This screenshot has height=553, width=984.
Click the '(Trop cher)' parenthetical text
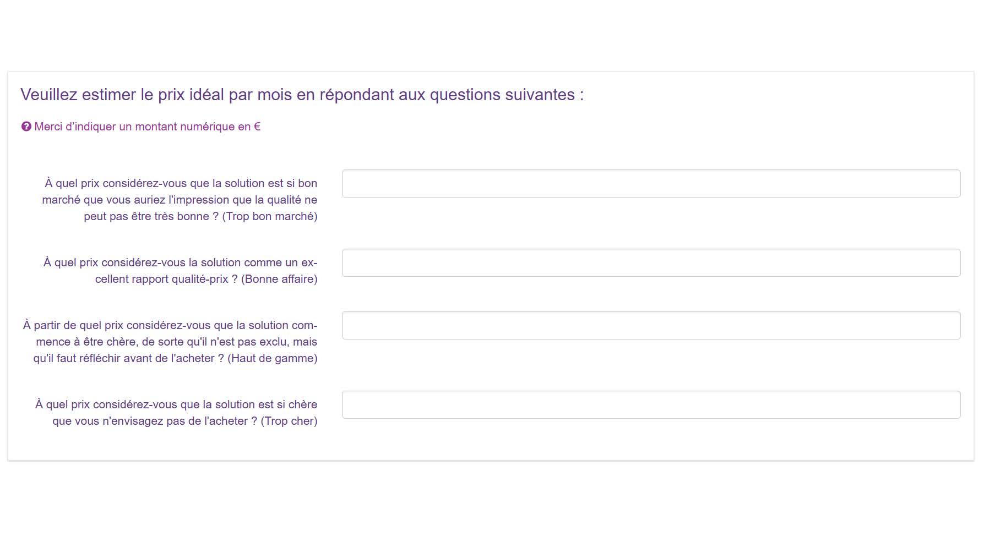[289, 421]
